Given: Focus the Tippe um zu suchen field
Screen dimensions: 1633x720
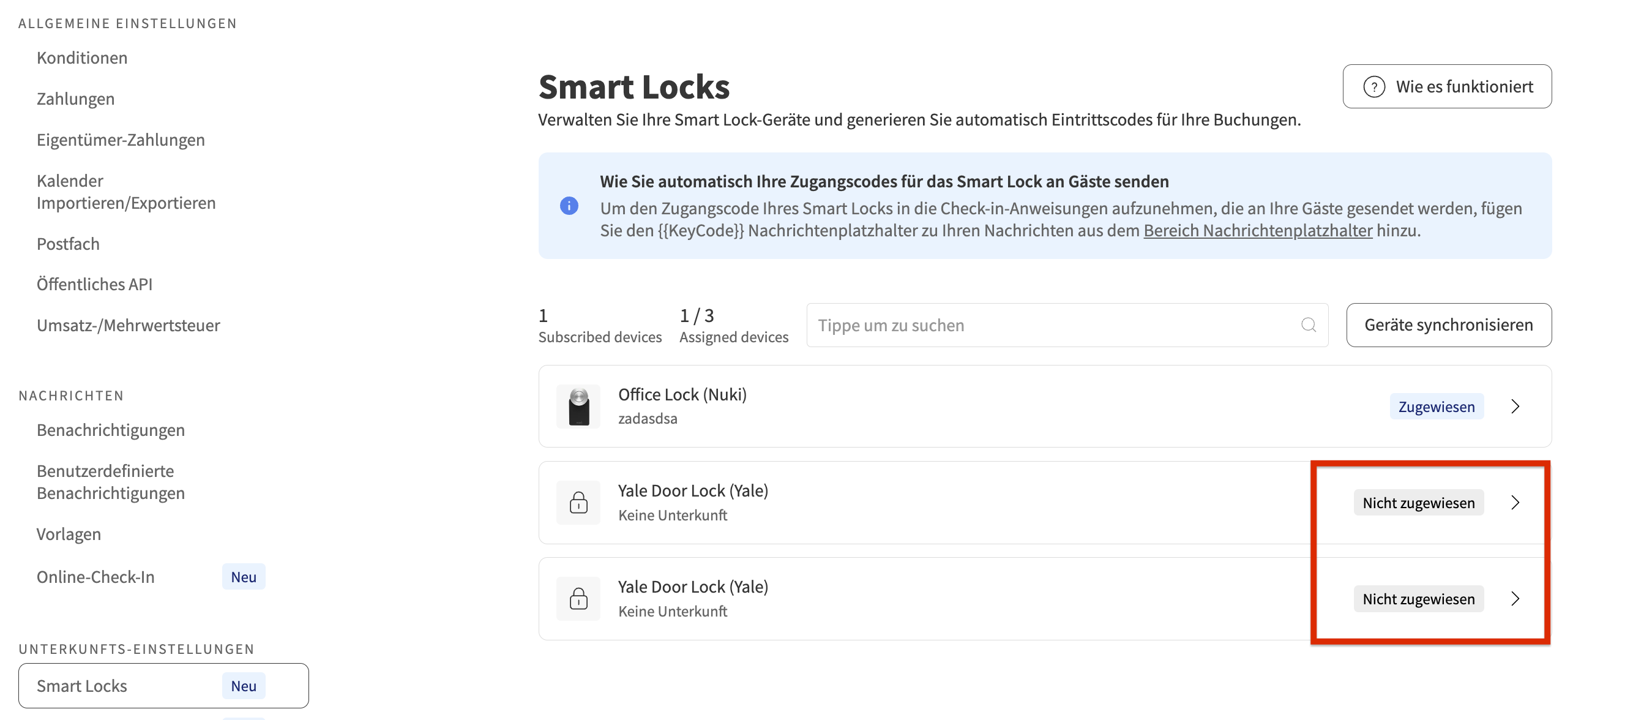Looking at the screenshot, I should click(x=1052, y=324).
